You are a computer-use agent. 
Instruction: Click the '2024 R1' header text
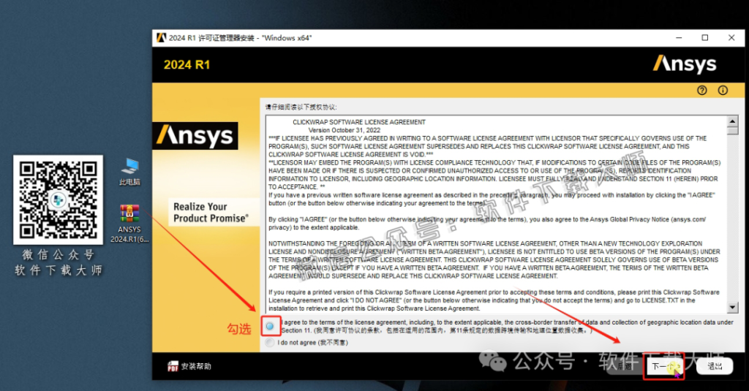(187, 65)
